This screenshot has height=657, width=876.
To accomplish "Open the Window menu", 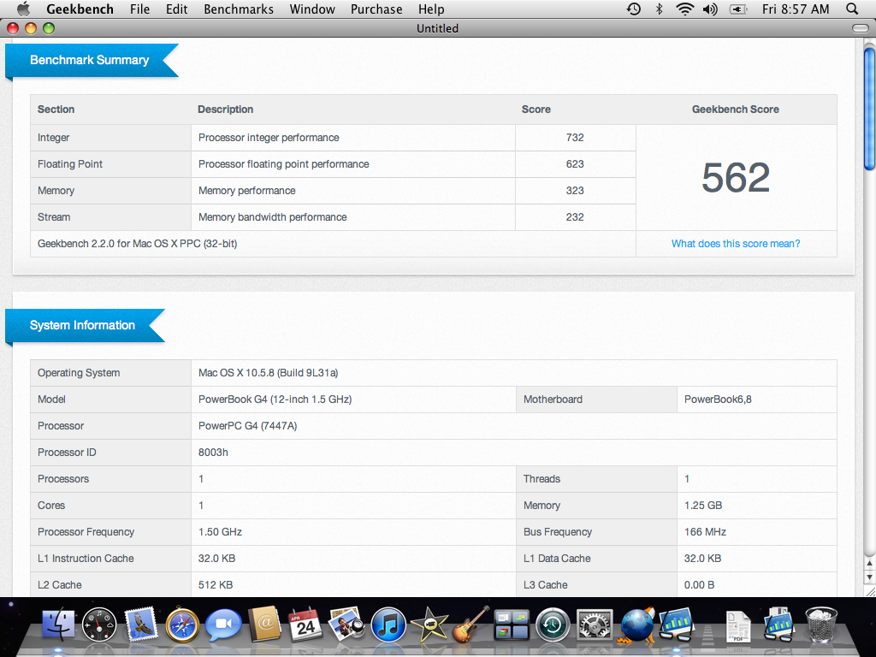I will (x=312, y=9).
